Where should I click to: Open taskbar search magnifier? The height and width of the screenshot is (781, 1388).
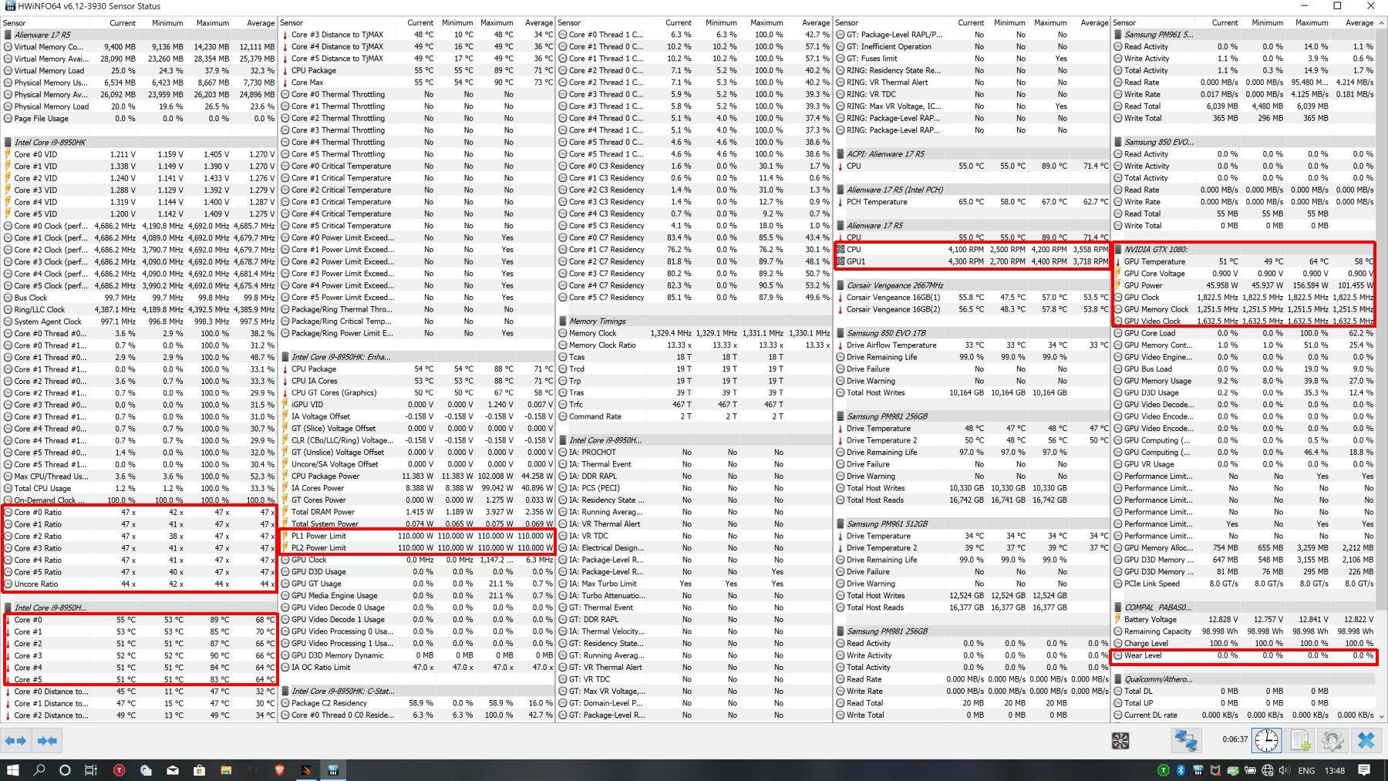(x=39, y=769)
